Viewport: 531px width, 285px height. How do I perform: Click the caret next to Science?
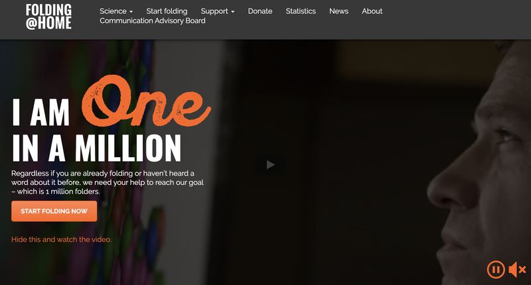click(x=131, y=12)
